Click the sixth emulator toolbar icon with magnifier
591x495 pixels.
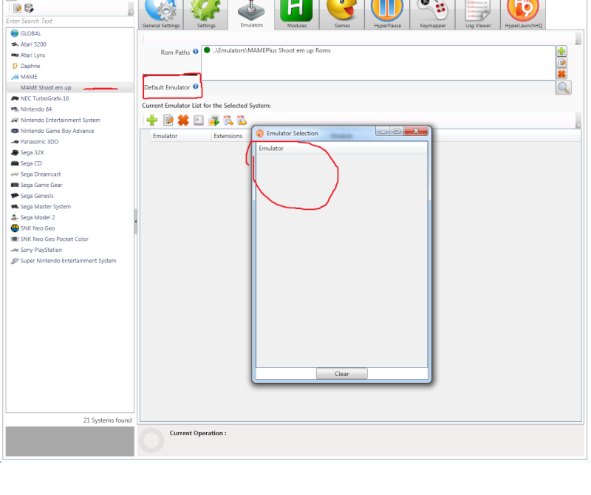coord(228,120)
